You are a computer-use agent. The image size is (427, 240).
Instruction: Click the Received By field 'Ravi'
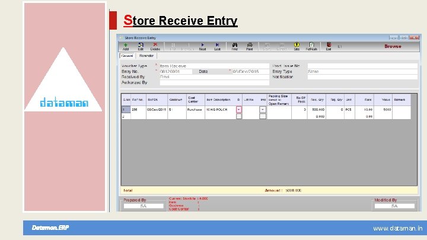(214, 76)
